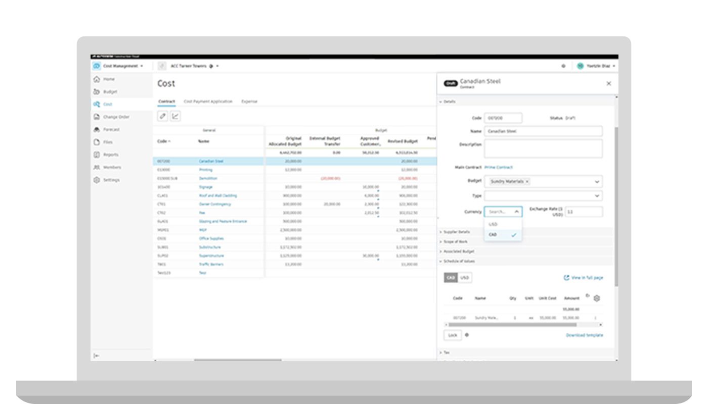The height and width of the screenshot is (404, 708).
Task: Click the help icon in top bar
Action: coord(563,66)
